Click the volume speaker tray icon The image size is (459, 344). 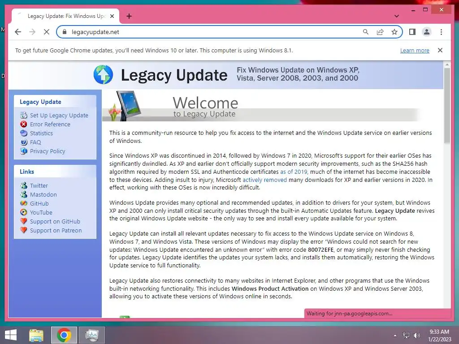416,335
